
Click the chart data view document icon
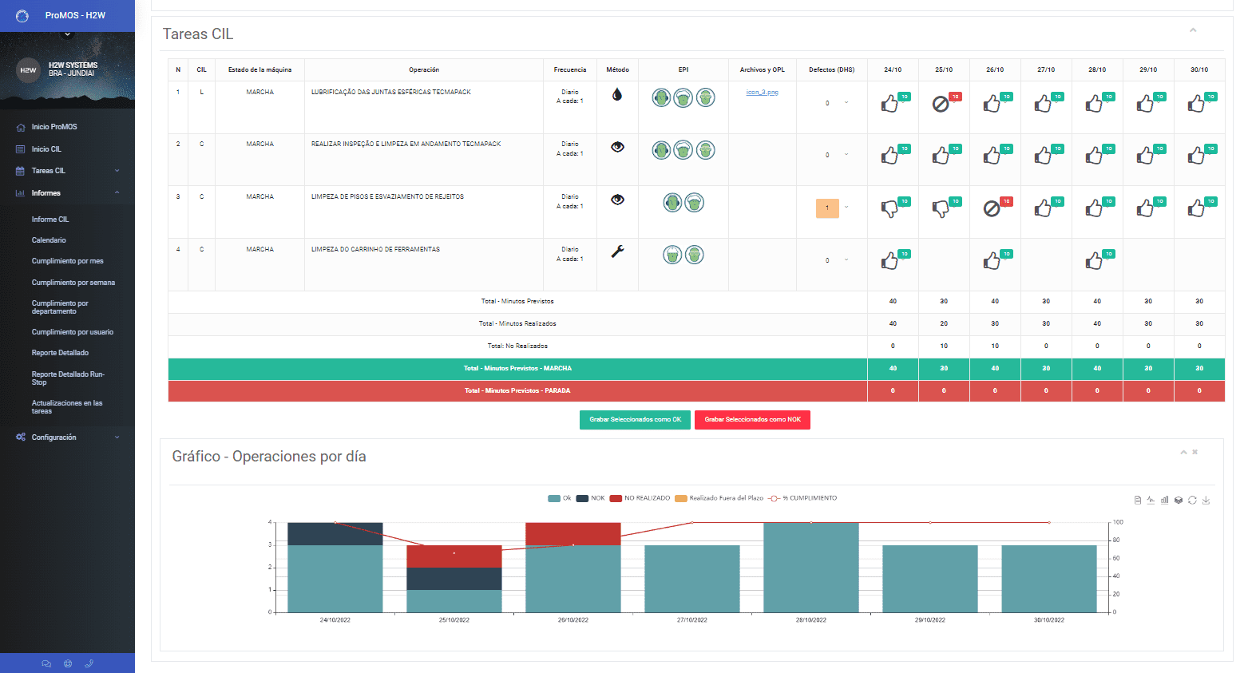(x=1138, y=501)
